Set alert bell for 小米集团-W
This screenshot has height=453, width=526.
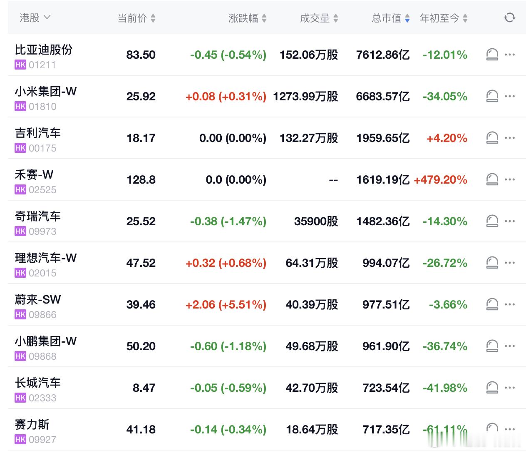tap(492, 96)
